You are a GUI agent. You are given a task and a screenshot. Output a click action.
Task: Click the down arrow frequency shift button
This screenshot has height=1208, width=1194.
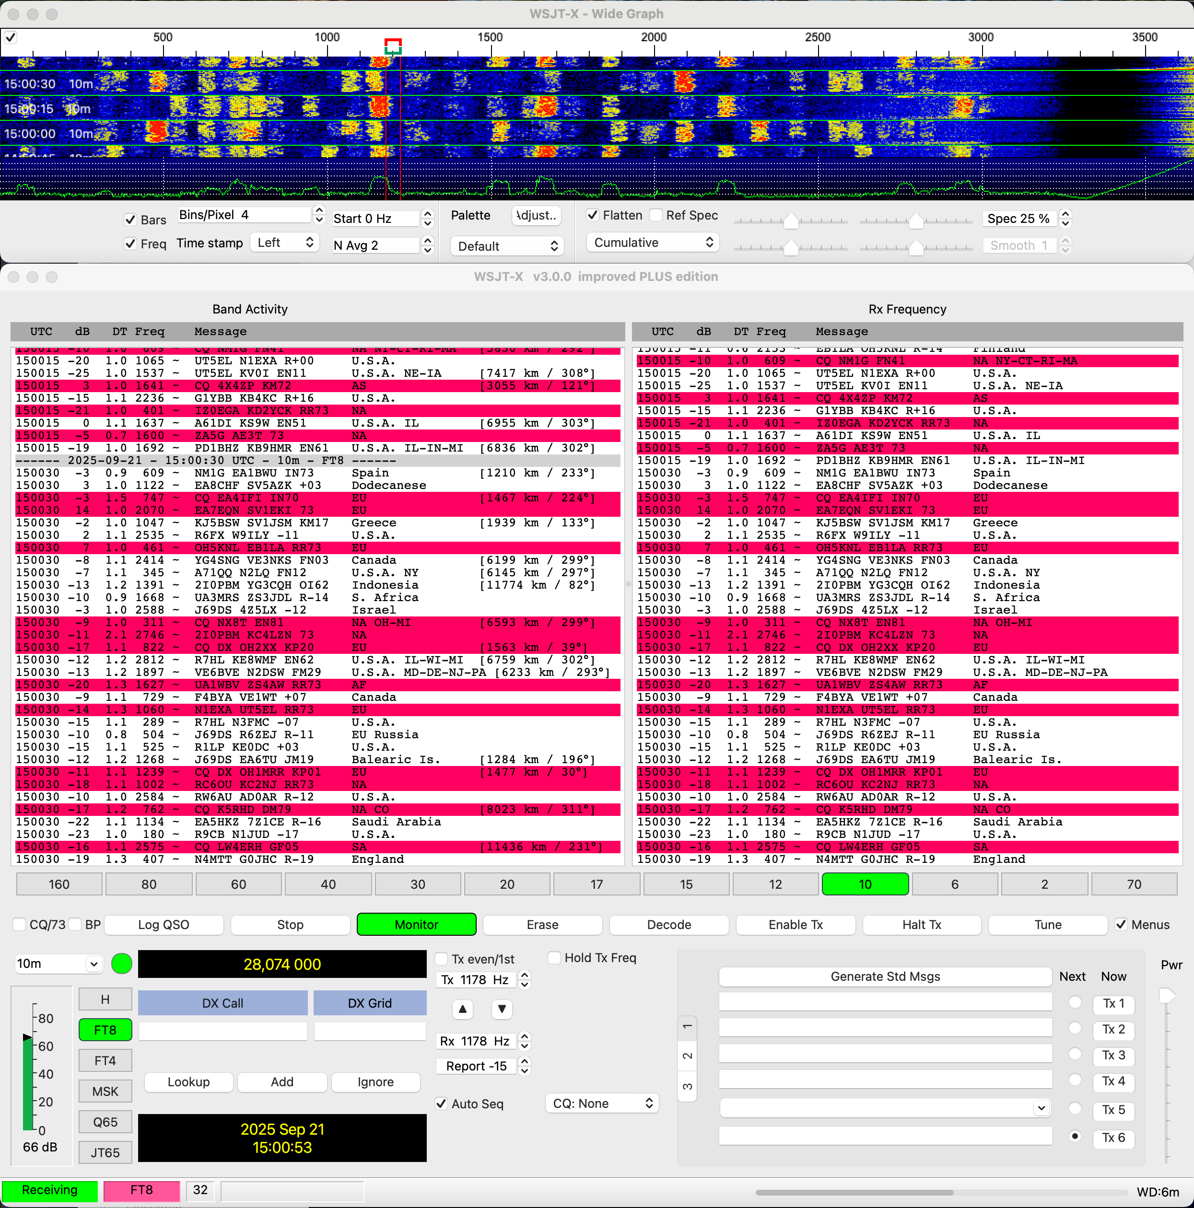502,1009
